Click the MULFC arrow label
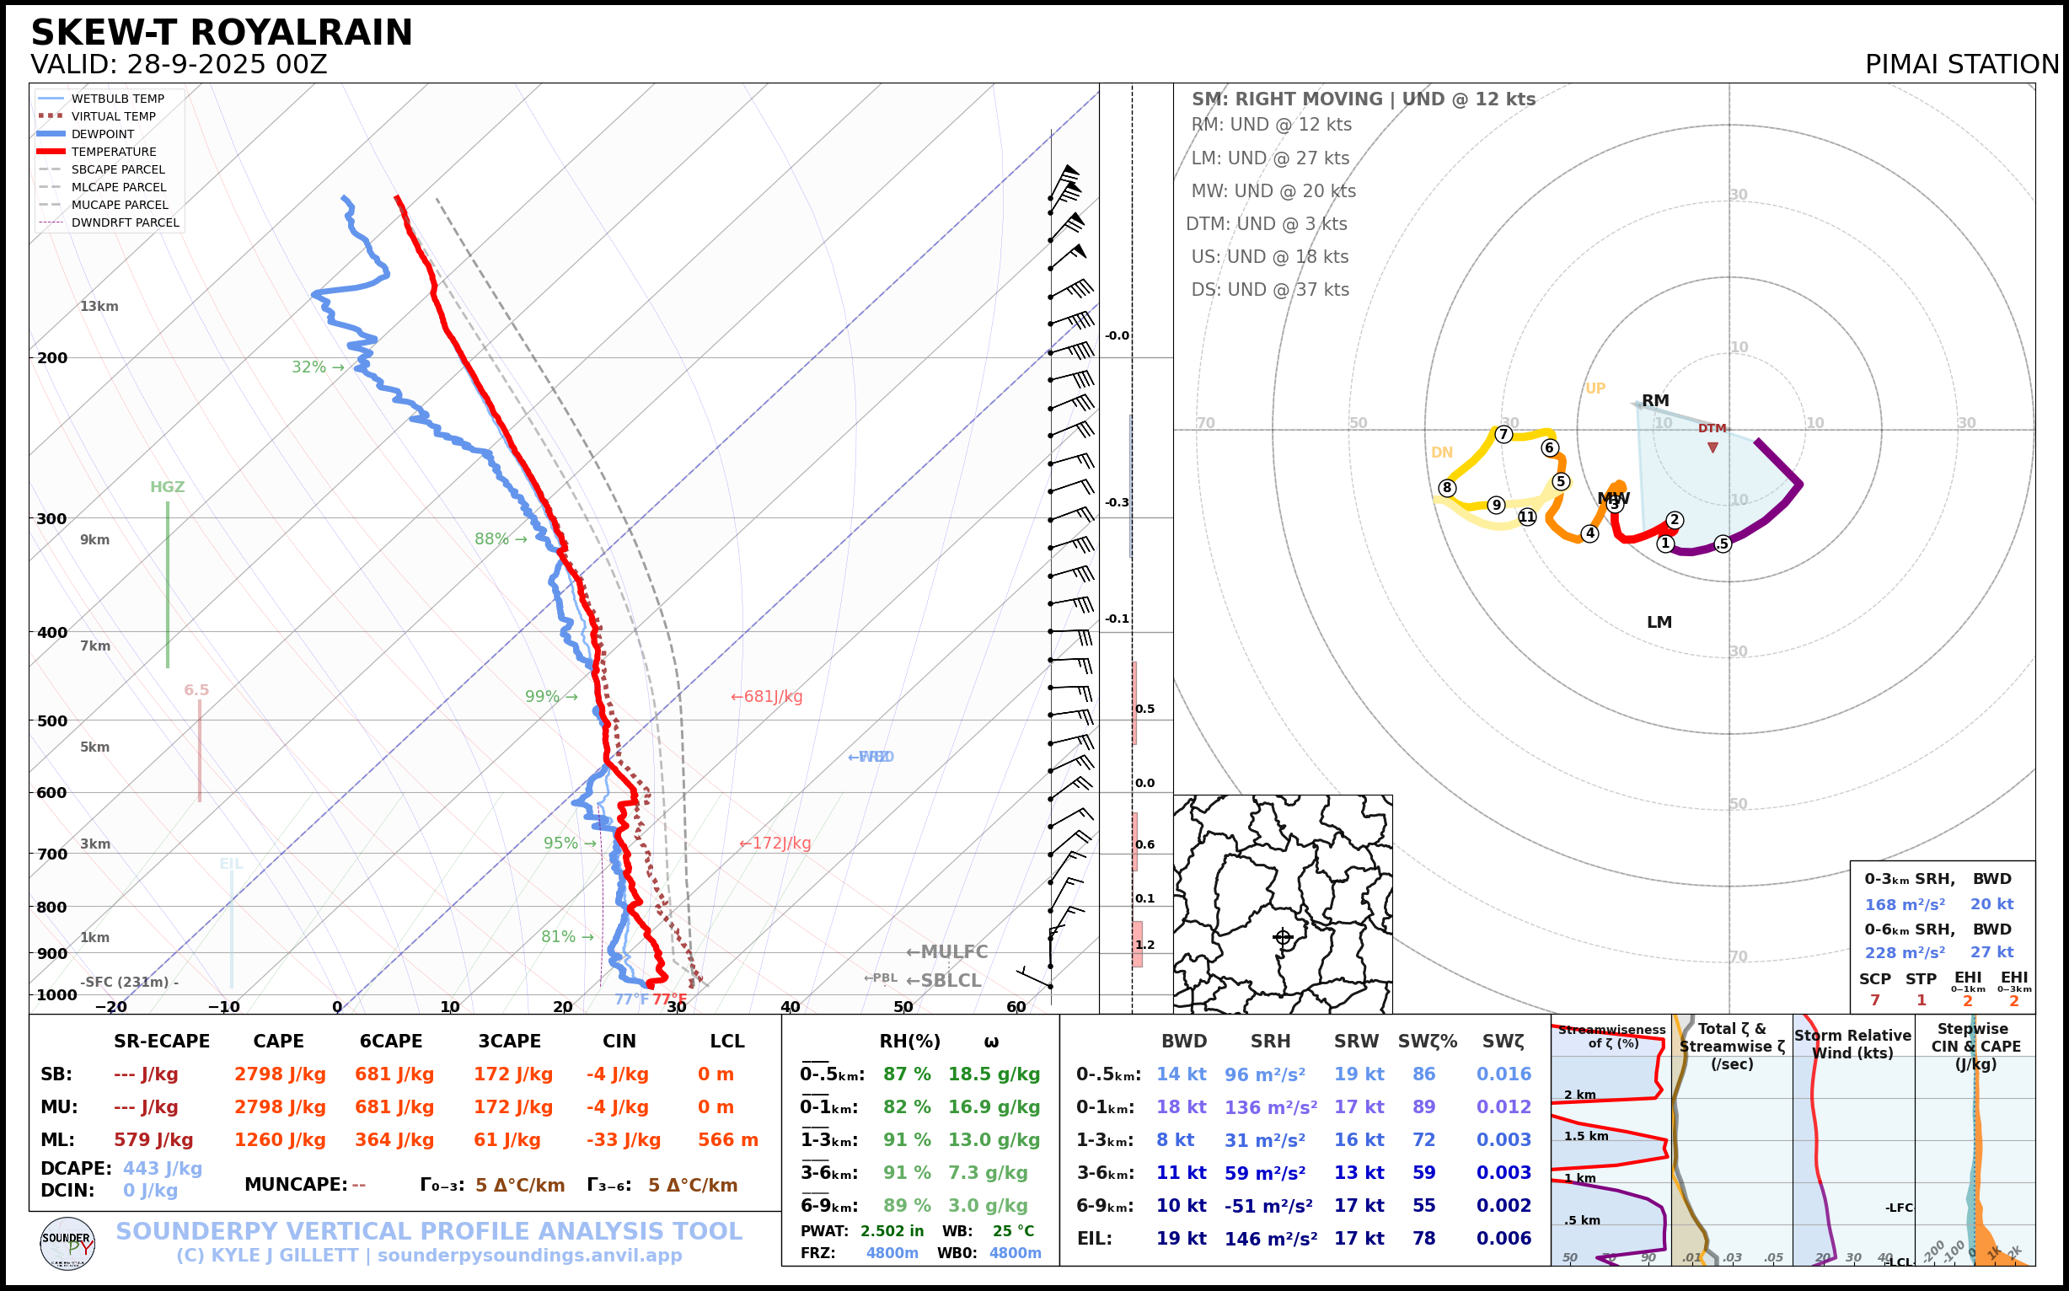The height and width of the screenshot is (1291, 2069). (x=946, y=951)
